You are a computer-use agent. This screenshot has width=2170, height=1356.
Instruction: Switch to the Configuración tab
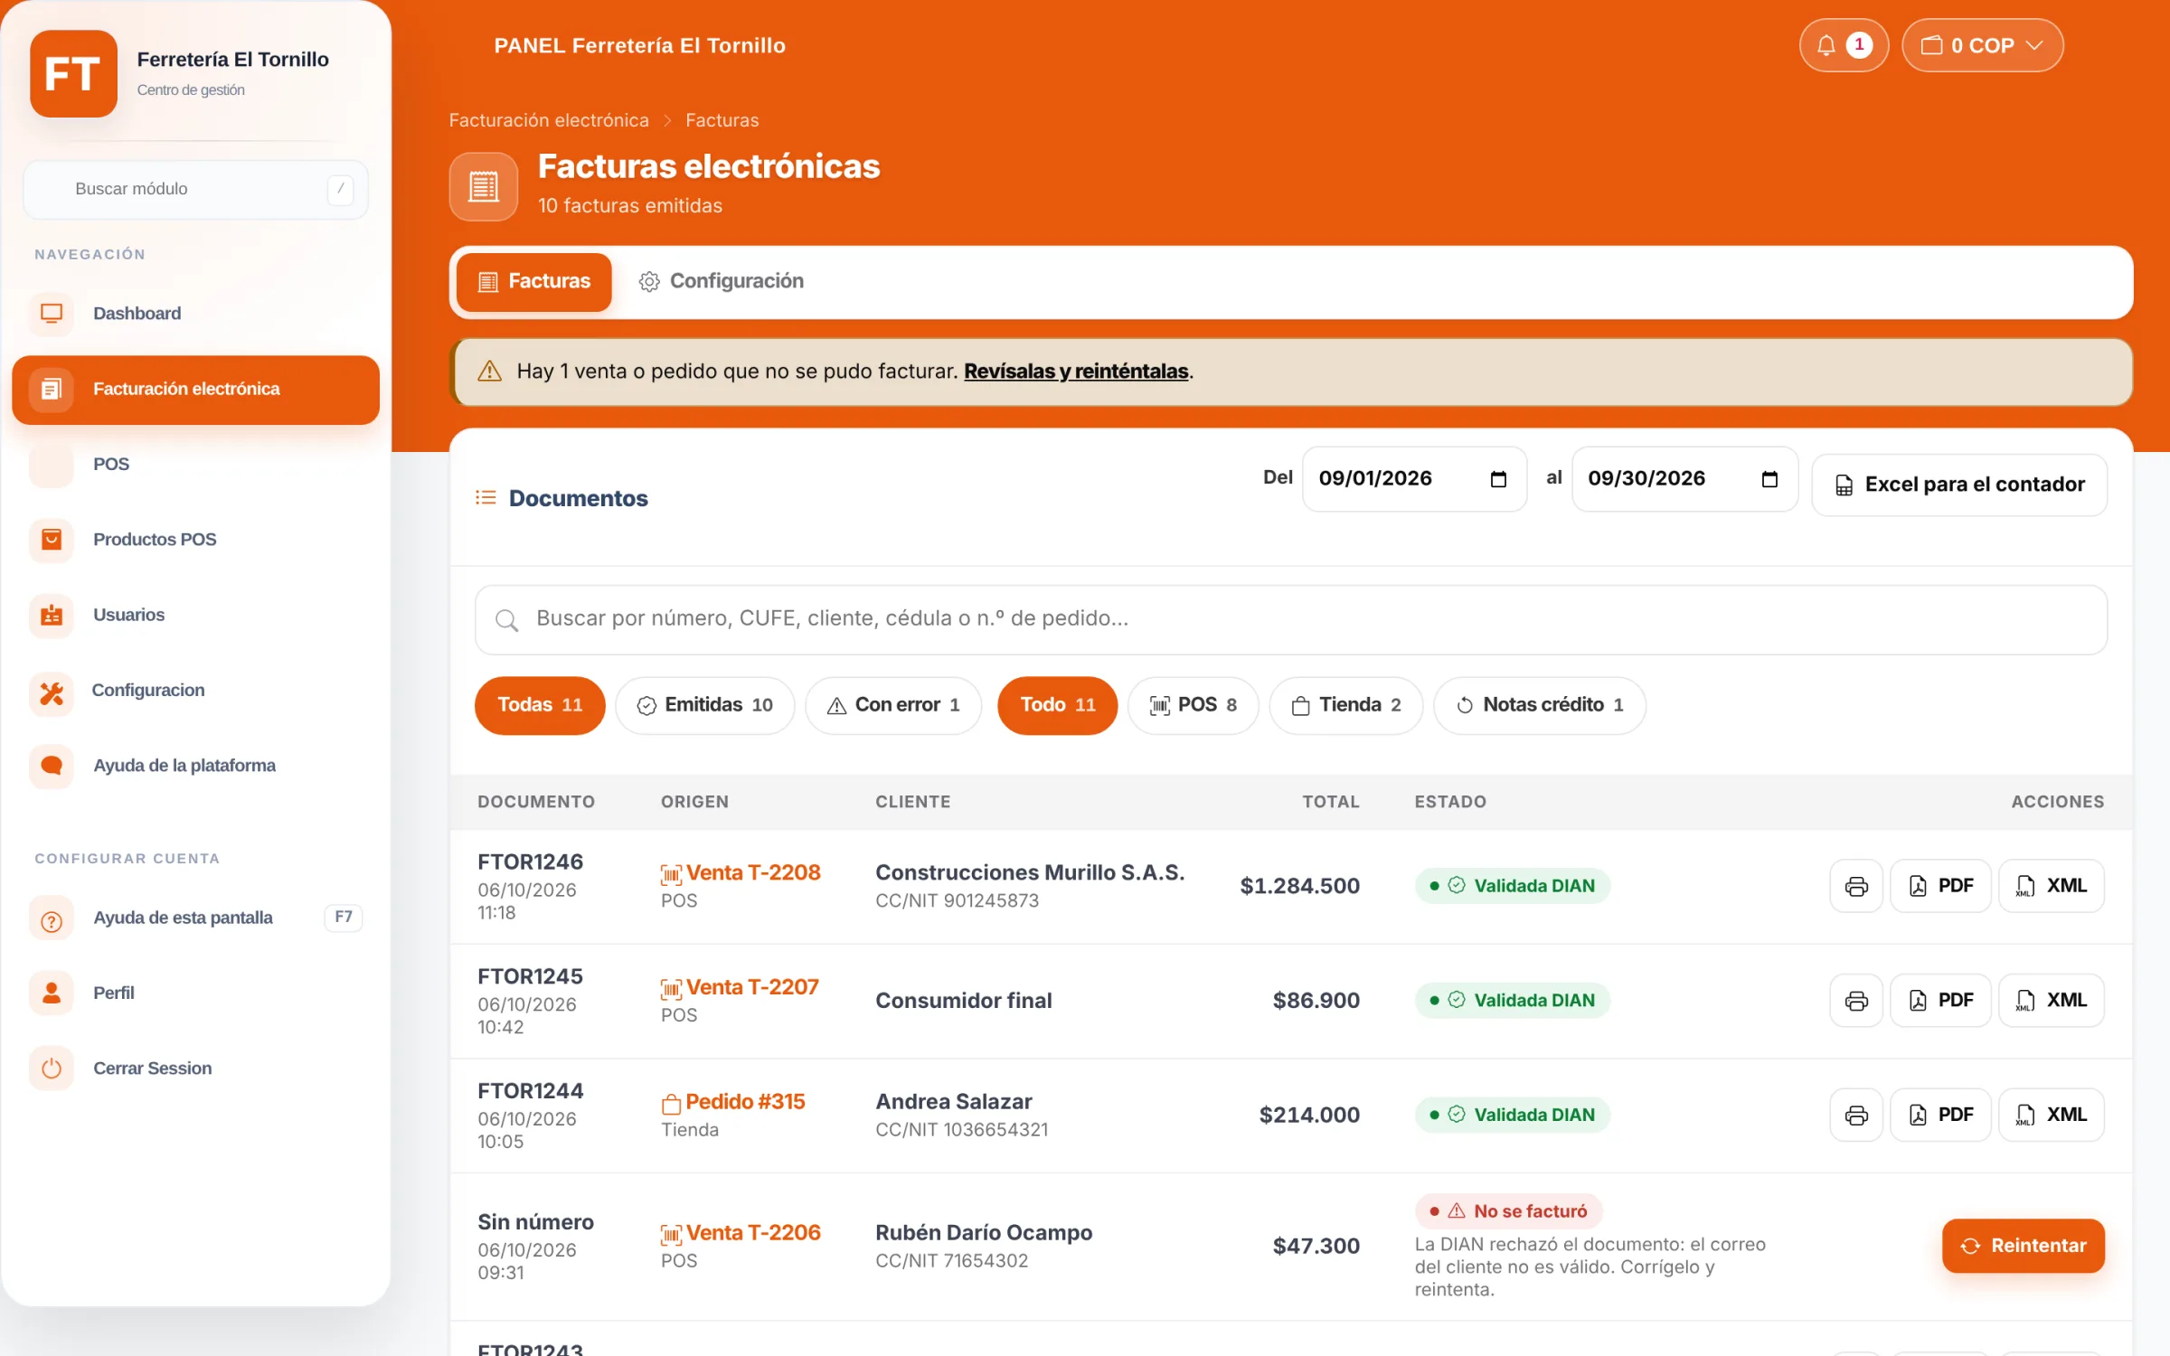pos(722,282)
